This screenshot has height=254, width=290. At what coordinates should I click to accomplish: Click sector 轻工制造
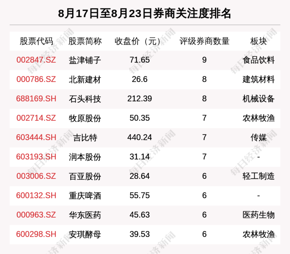point(259,176)
